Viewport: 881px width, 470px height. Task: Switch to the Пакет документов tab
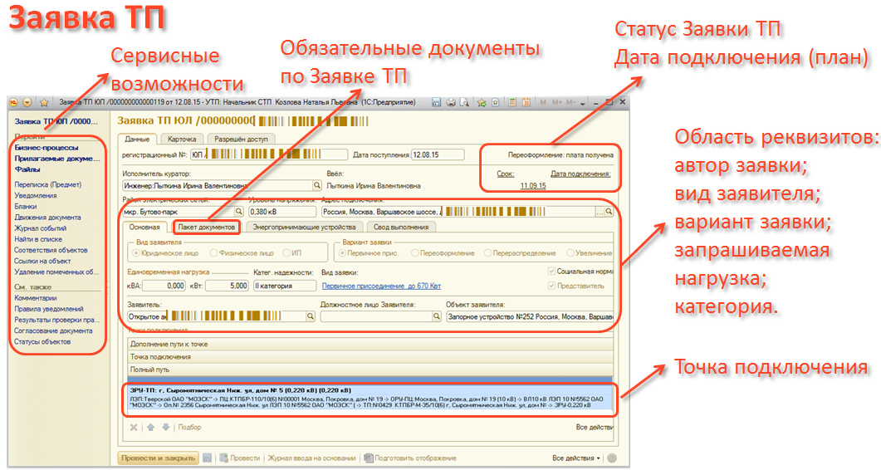[x=205, y=227]
